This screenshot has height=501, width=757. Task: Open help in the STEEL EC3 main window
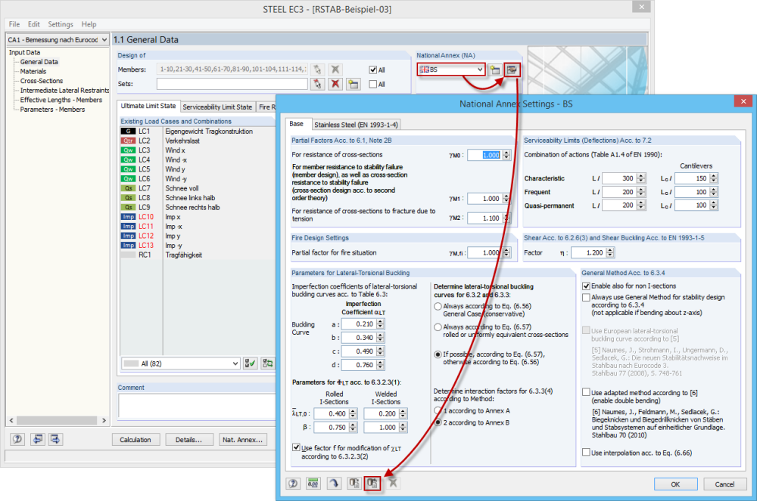(x=17, y=439)
